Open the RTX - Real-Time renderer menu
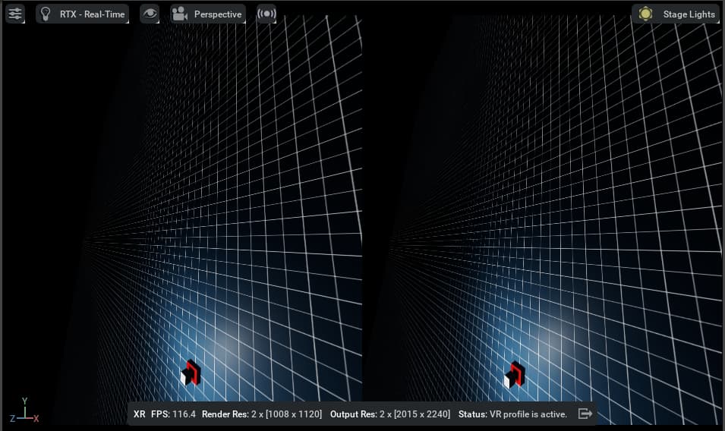 [x=82, y=14]
